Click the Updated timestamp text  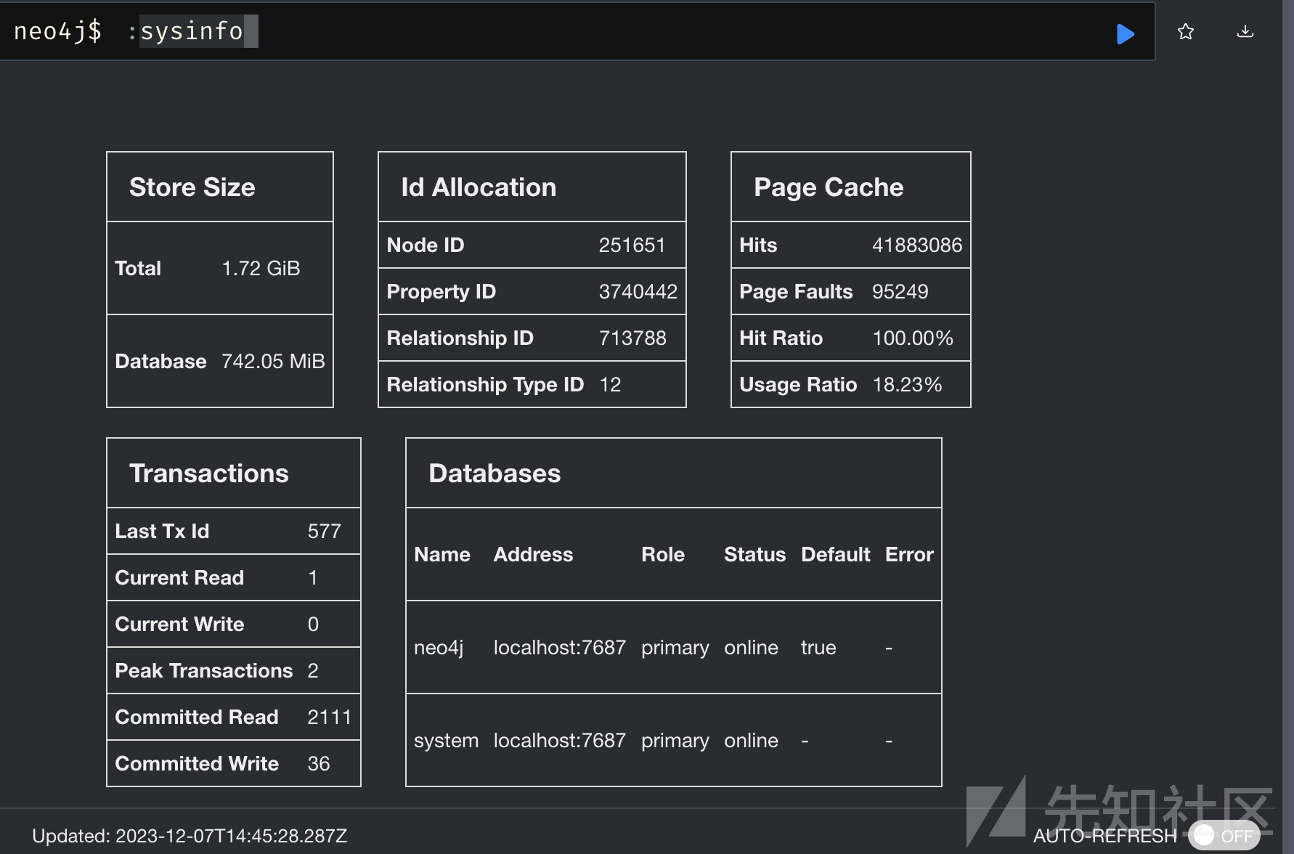click(190, 836)
